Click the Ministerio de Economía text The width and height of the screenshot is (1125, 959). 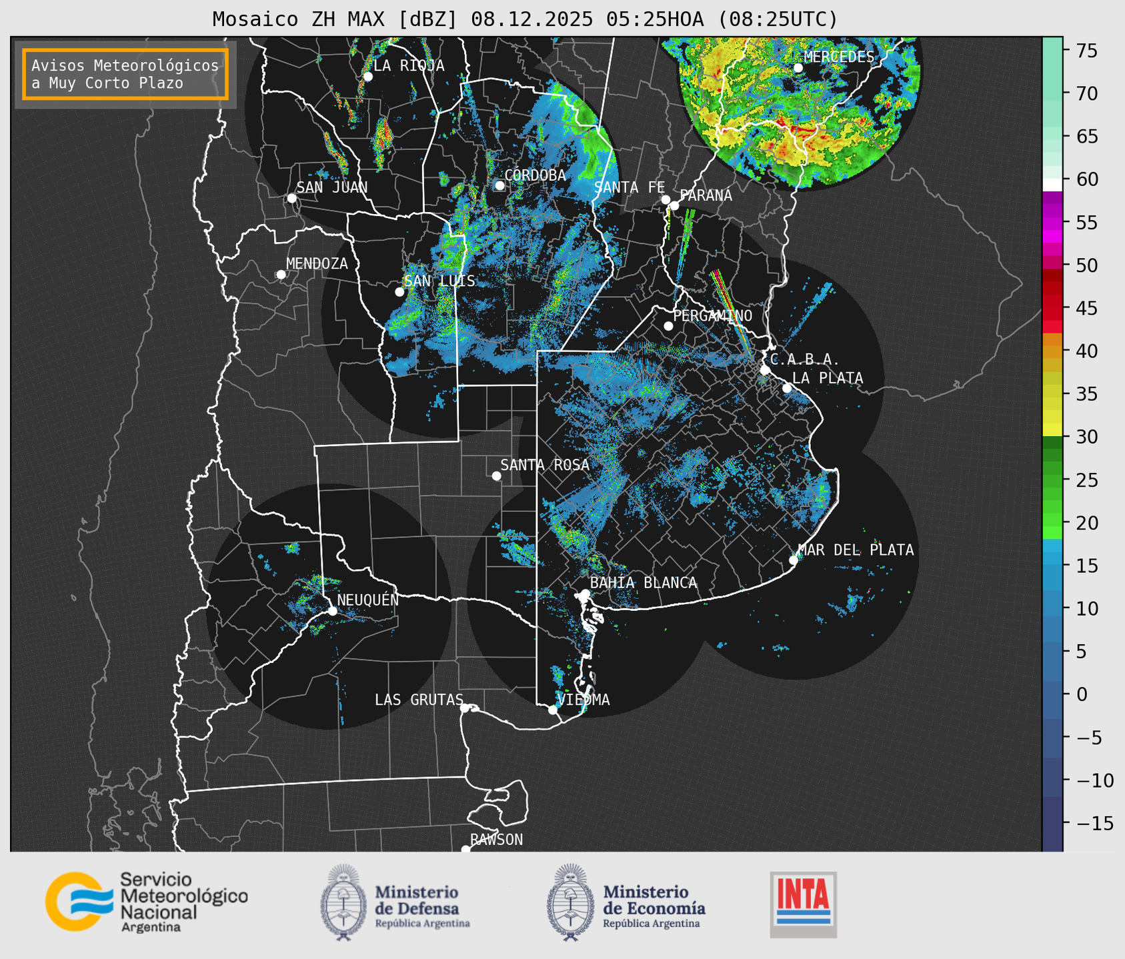click(x=654, y=907)
